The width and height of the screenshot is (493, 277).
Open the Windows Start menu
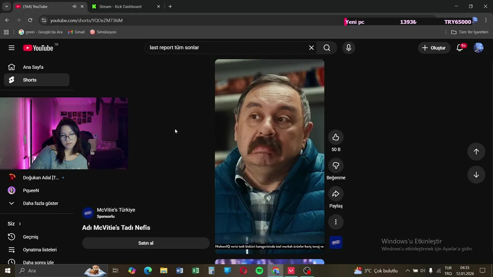pyautogui.click(x=7, y=271)
